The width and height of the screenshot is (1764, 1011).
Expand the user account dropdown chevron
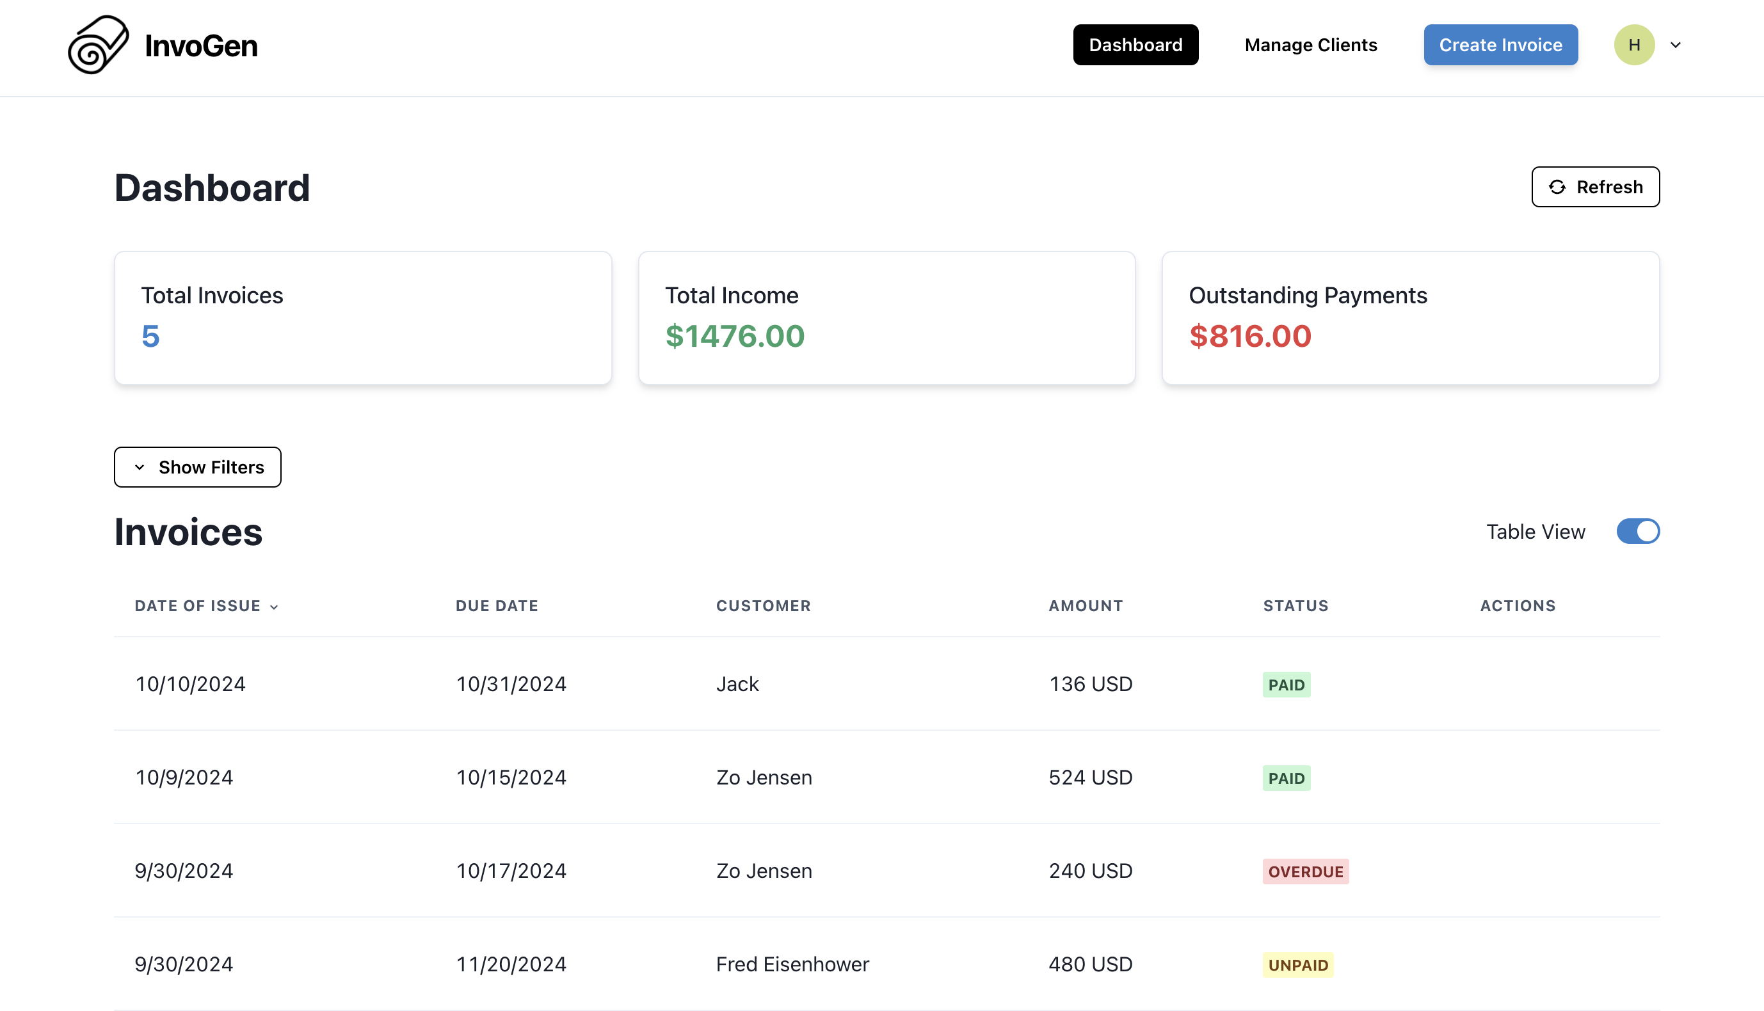tap(1676, 44)
